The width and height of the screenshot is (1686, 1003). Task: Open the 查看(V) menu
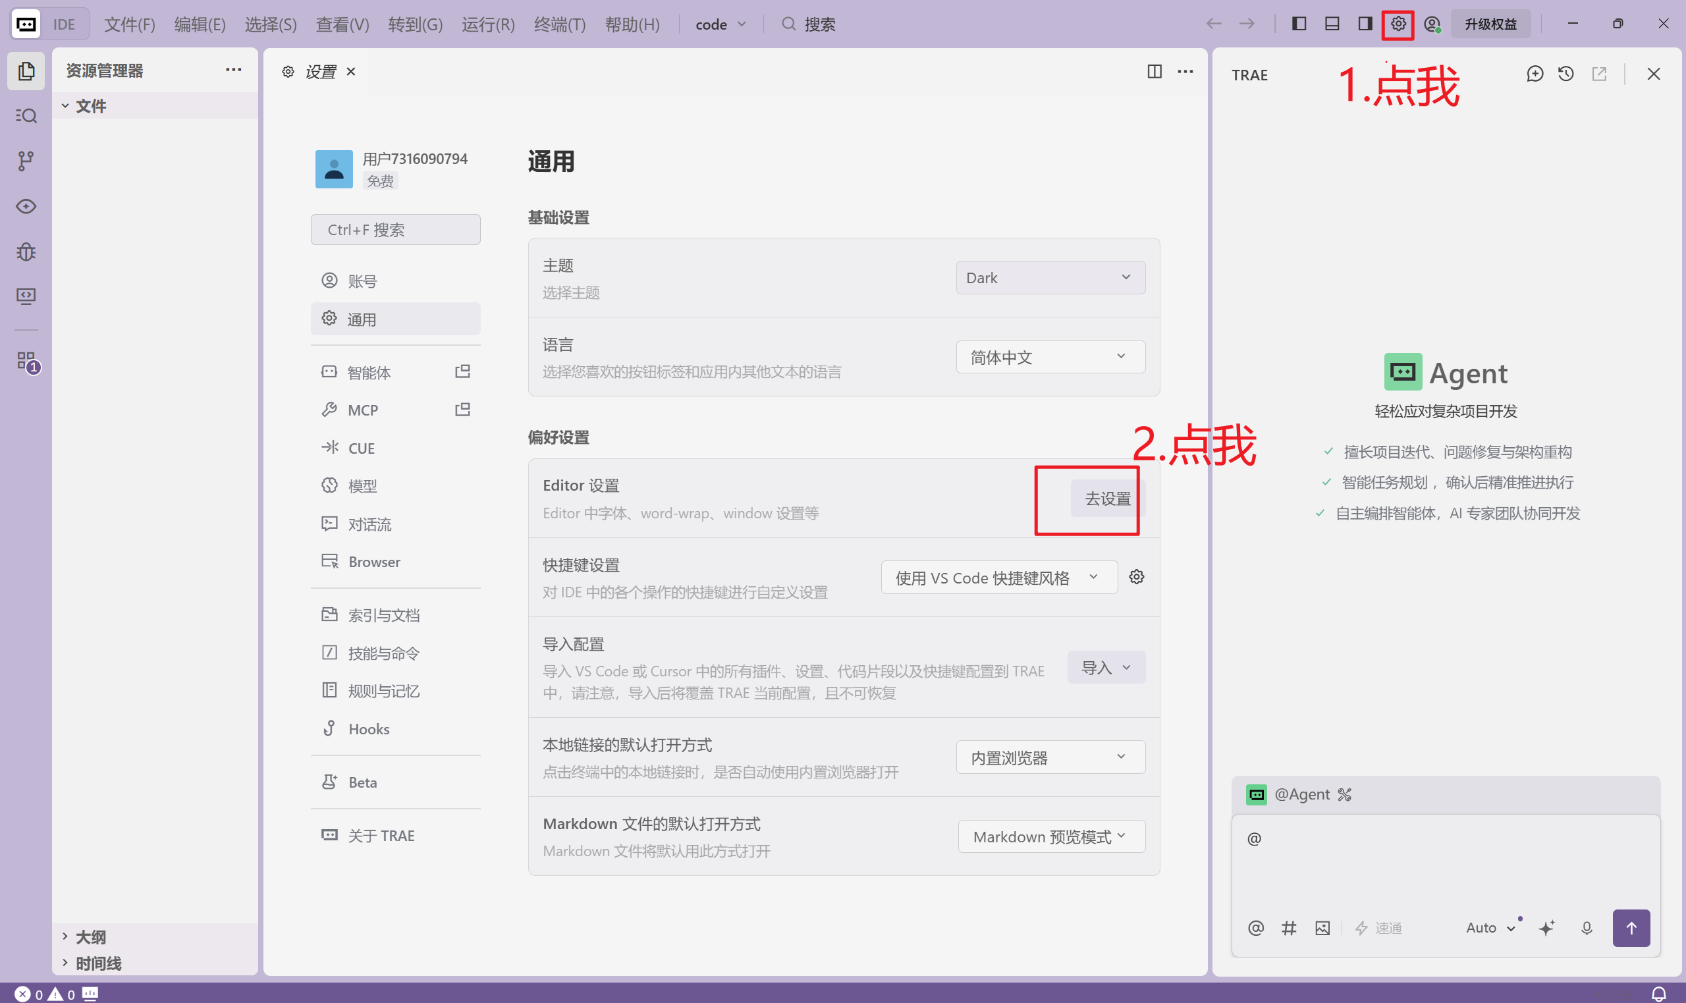click(342, 24)
